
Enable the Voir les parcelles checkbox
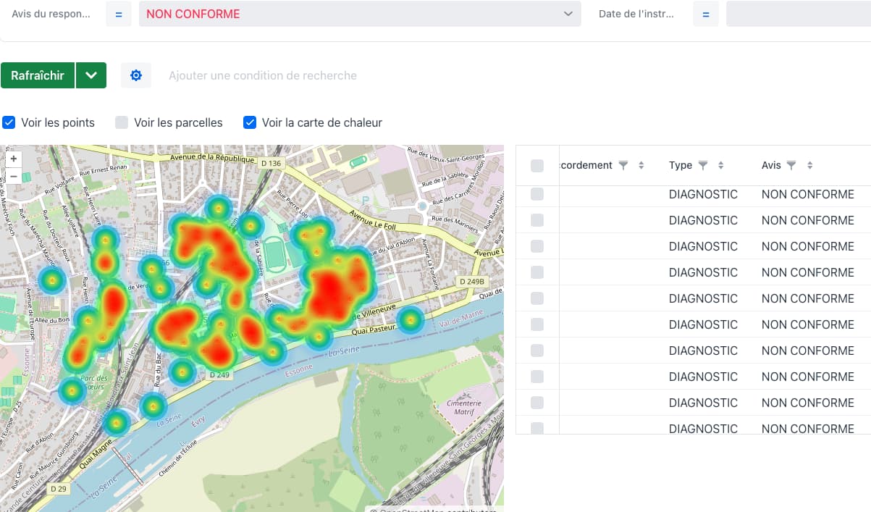[121, 122]
